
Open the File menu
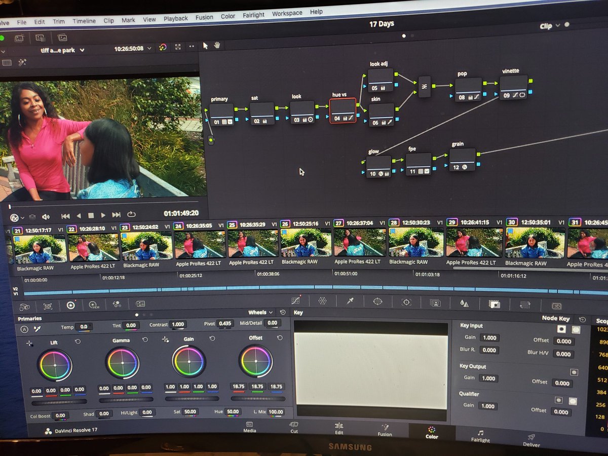pos(21,22)
